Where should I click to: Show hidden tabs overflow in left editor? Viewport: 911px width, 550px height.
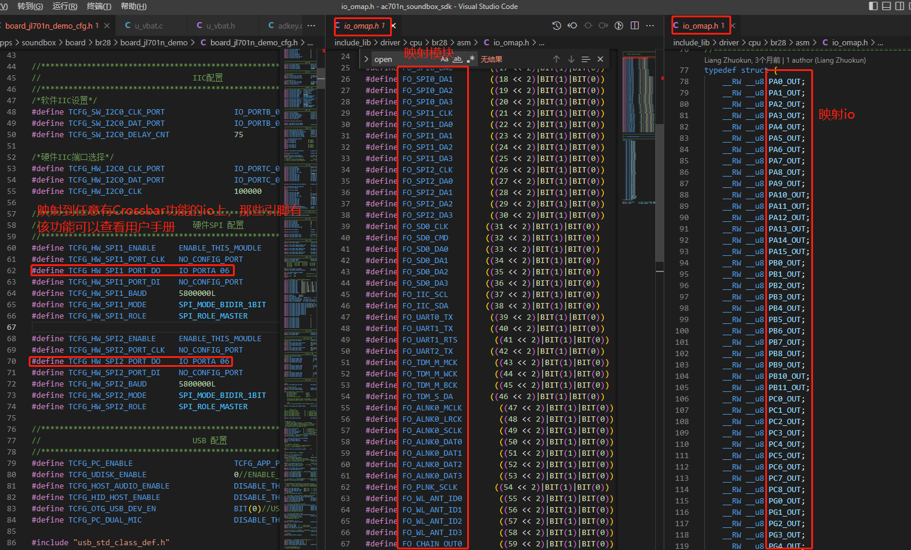point(311,26)
